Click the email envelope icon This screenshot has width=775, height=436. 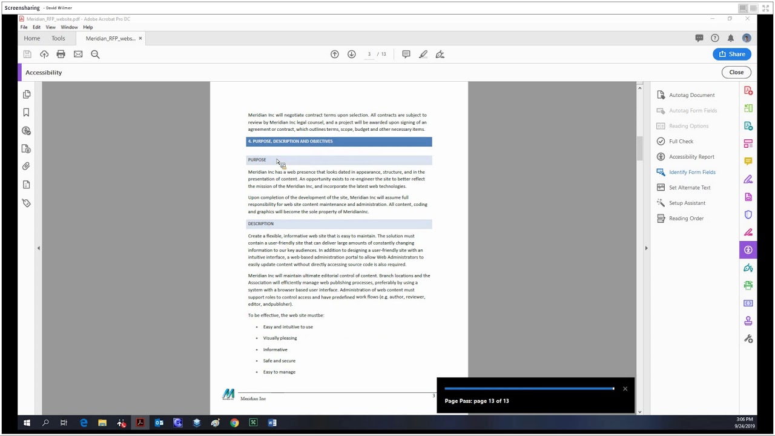tap(78, 54)
